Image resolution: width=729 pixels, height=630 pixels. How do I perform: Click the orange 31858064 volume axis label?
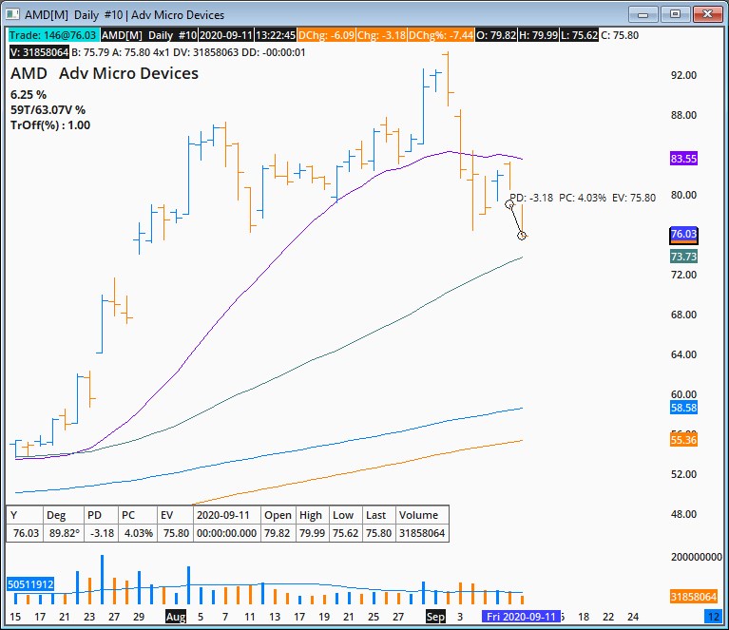[693, 597]
